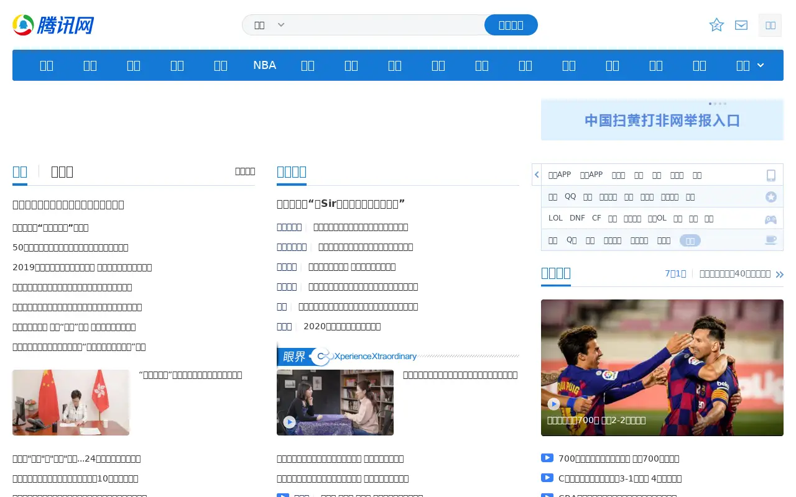Image resolution: width=796 pixels, height=497 pixels.
Task: Open the video headline containing "3-1"
Action: click(x=620, y=478)
